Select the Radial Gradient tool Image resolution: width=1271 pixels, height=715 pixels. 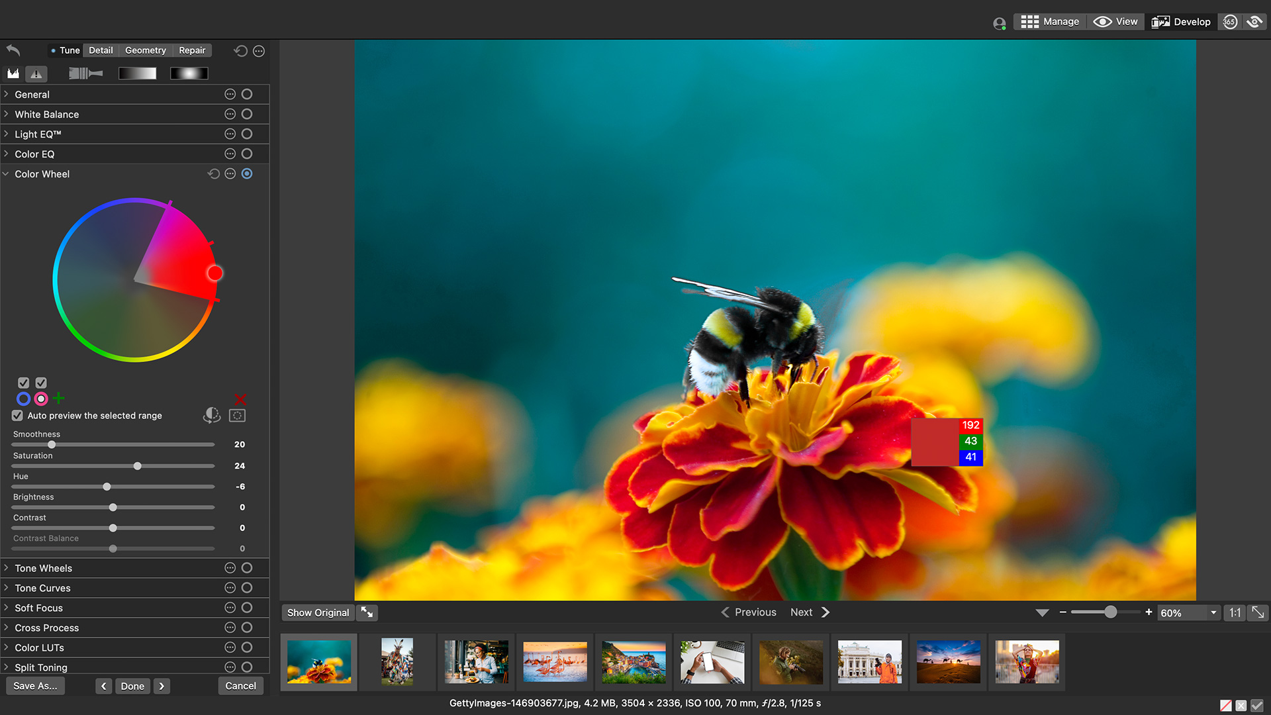tap(189, 73)
